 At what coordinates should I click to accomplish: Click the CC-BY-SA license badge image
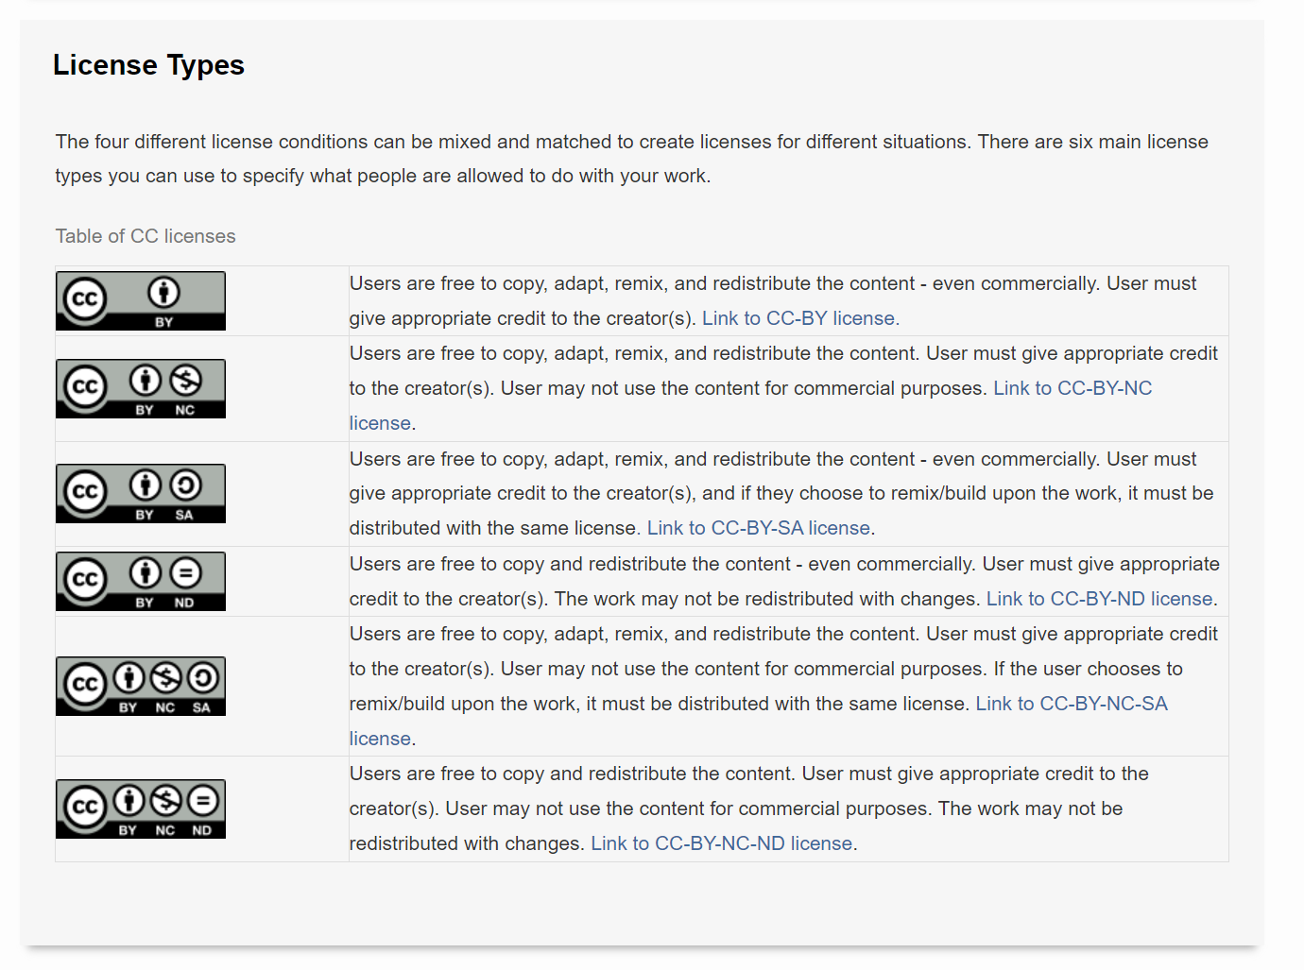coord(140,493)
